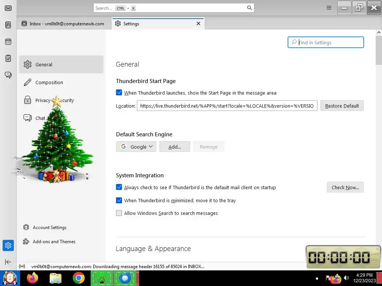Click the flag notification tray icon
The width and height of the screenshot is (382, 286).
[328, 278]
